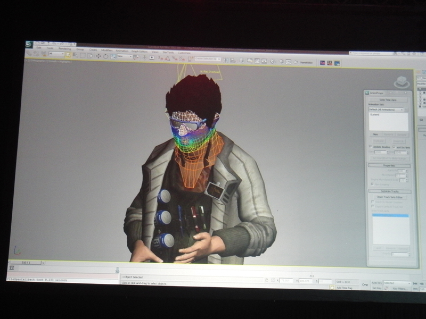Click the New button in the animation panel

375,135
